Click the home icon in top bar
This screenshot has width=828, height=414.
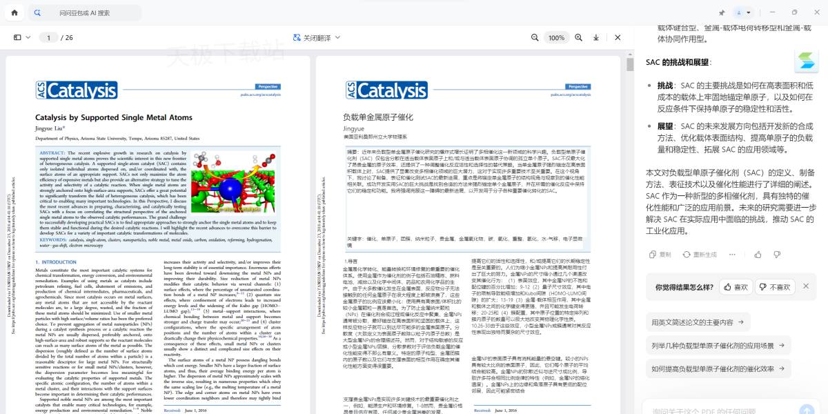[x=14, y=12]
